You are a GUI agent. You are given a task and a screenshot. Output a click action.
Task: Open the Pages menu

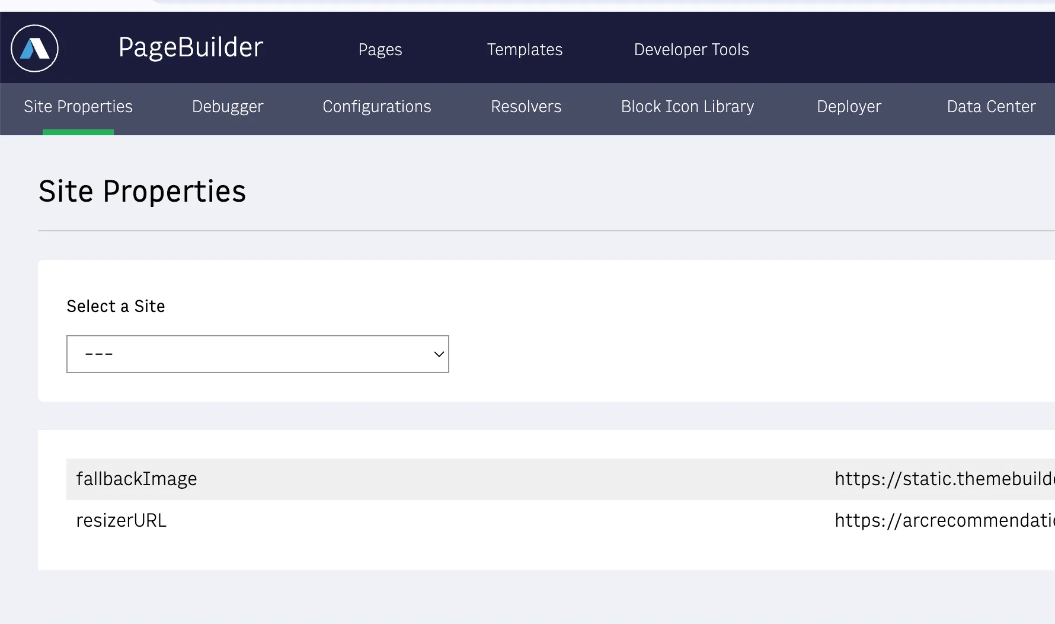tap(380, 50)
